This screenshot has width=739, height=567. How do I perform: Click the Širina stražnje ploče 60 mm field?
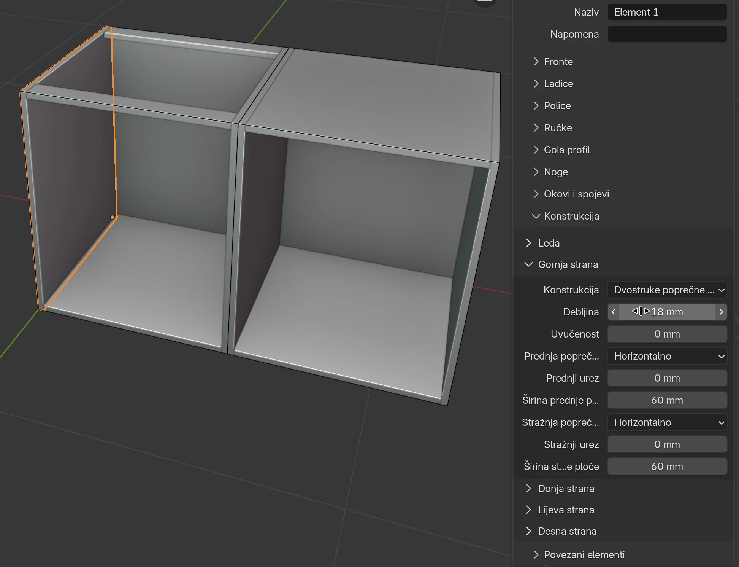click(x=667, y=467)
